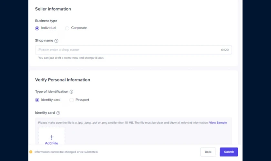Click the 0/120 character counter
271x161 pixels.
pyautogui.click(x=225, y=50)
